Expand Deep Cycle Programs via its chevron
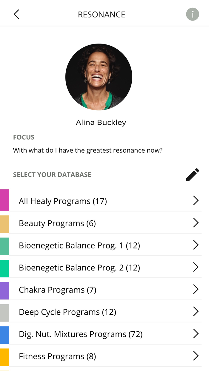 click(196, 311)
